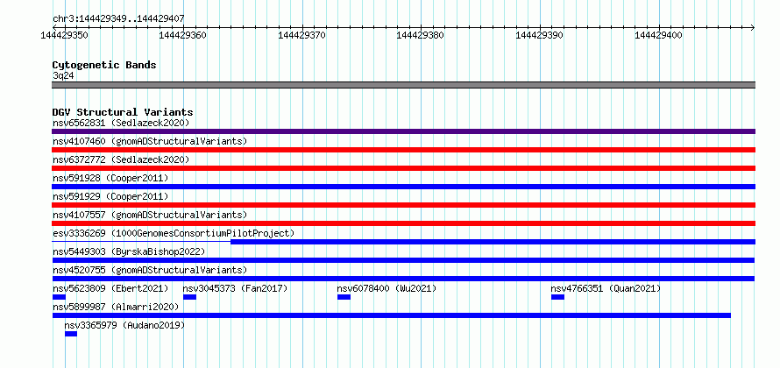Click the long blue nsv5899987 variant bar

[392, 315]
